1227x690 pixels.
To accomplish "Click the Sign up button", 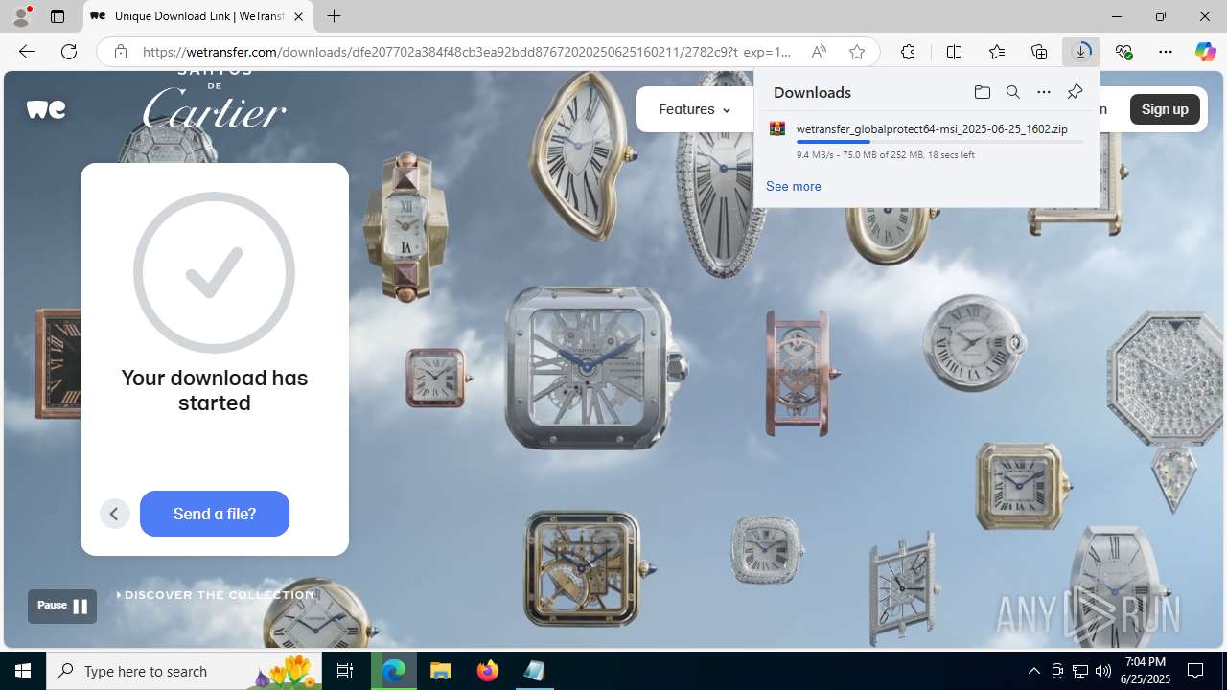I will pos(1165,109).
